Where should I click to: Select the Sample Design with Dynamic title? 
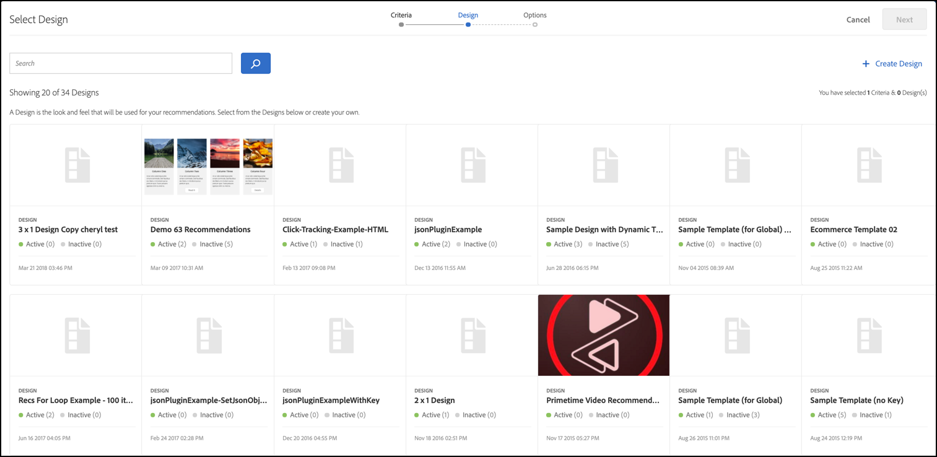tap(605, 230)
